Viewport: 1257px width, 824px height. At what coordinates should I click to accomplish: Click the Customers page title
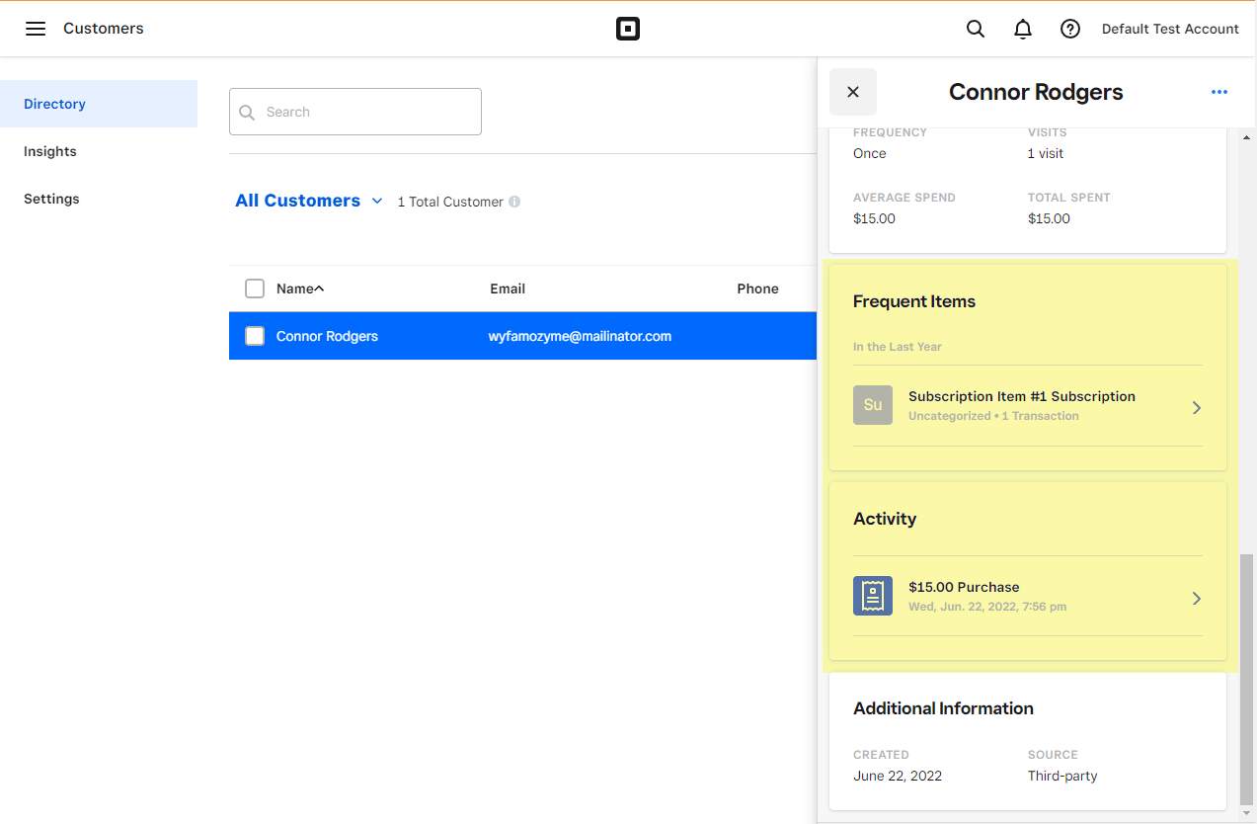coord(104,29)
